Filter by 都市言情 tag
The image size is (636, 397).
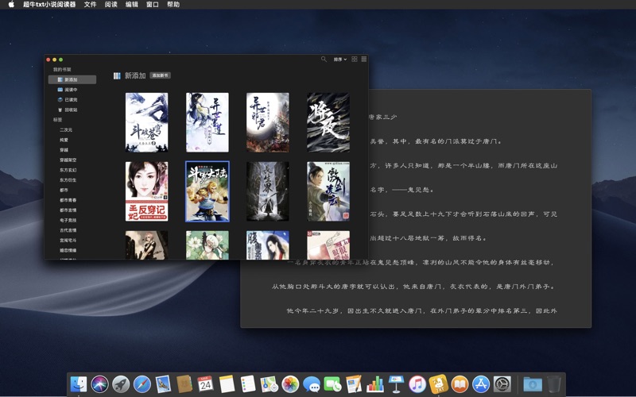[x=68, y=210]
